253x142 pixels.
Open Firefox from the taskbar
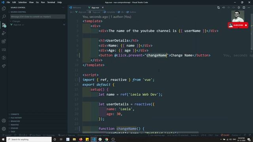click(81, 139)
